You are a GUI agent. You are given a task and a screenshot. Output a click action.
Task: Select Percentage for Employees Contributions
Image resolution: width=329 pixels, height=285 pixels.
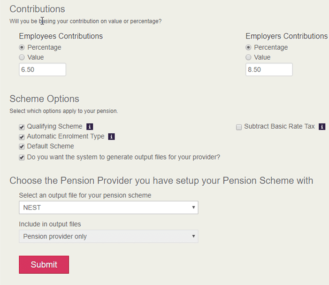point(22,47)
